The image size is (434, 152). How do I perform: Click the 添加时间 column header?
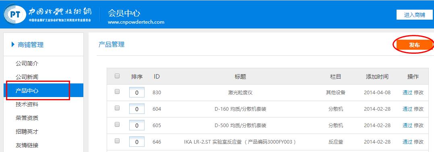click(377, 77)
